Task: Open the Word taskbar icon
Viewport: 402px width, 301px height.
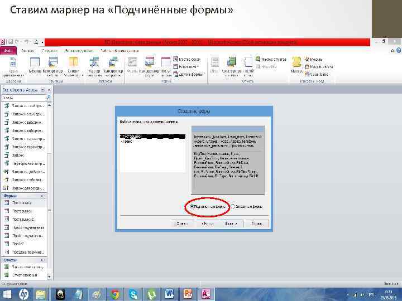Action: tap(170, 294)
